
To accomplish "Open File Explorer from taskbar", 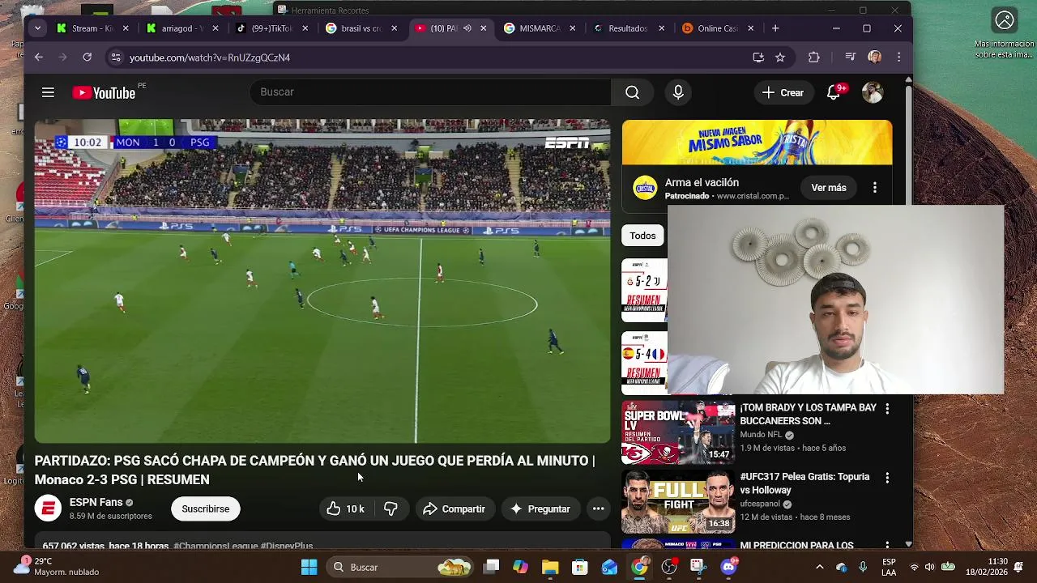I will pyautogui.click(x=550, y=567).
